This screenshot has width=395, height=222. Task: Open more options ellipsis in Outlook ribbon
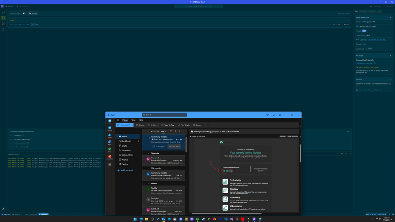tap(208, 125)
